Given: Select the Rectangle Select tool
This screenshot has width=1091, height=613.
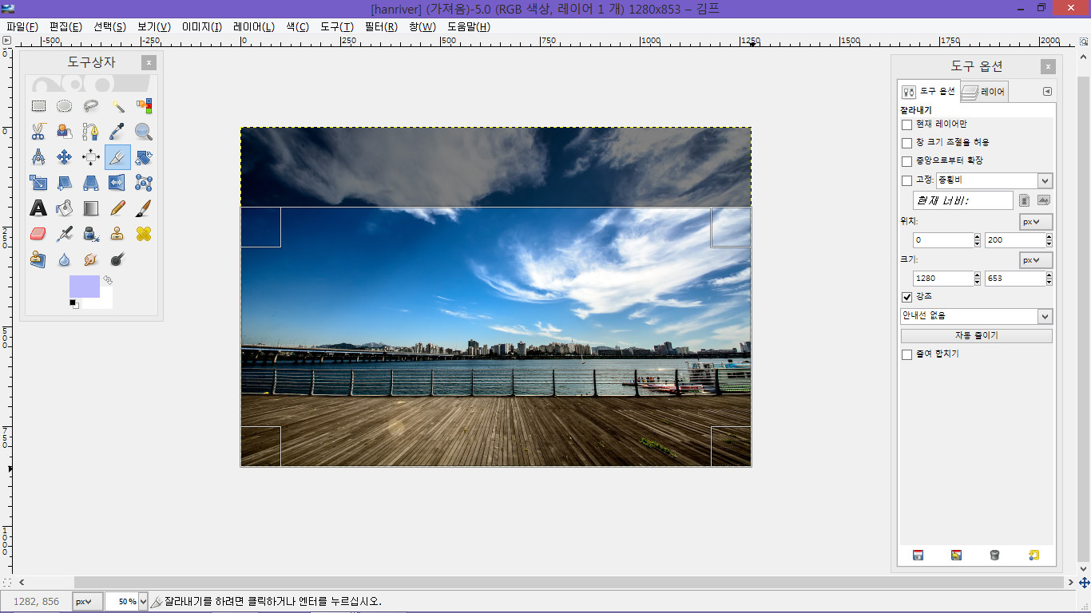Looking at the screenshot, I should 38,106.
